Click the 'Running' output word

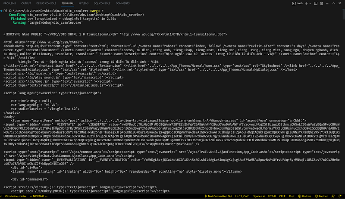click(x=19, y=23)
